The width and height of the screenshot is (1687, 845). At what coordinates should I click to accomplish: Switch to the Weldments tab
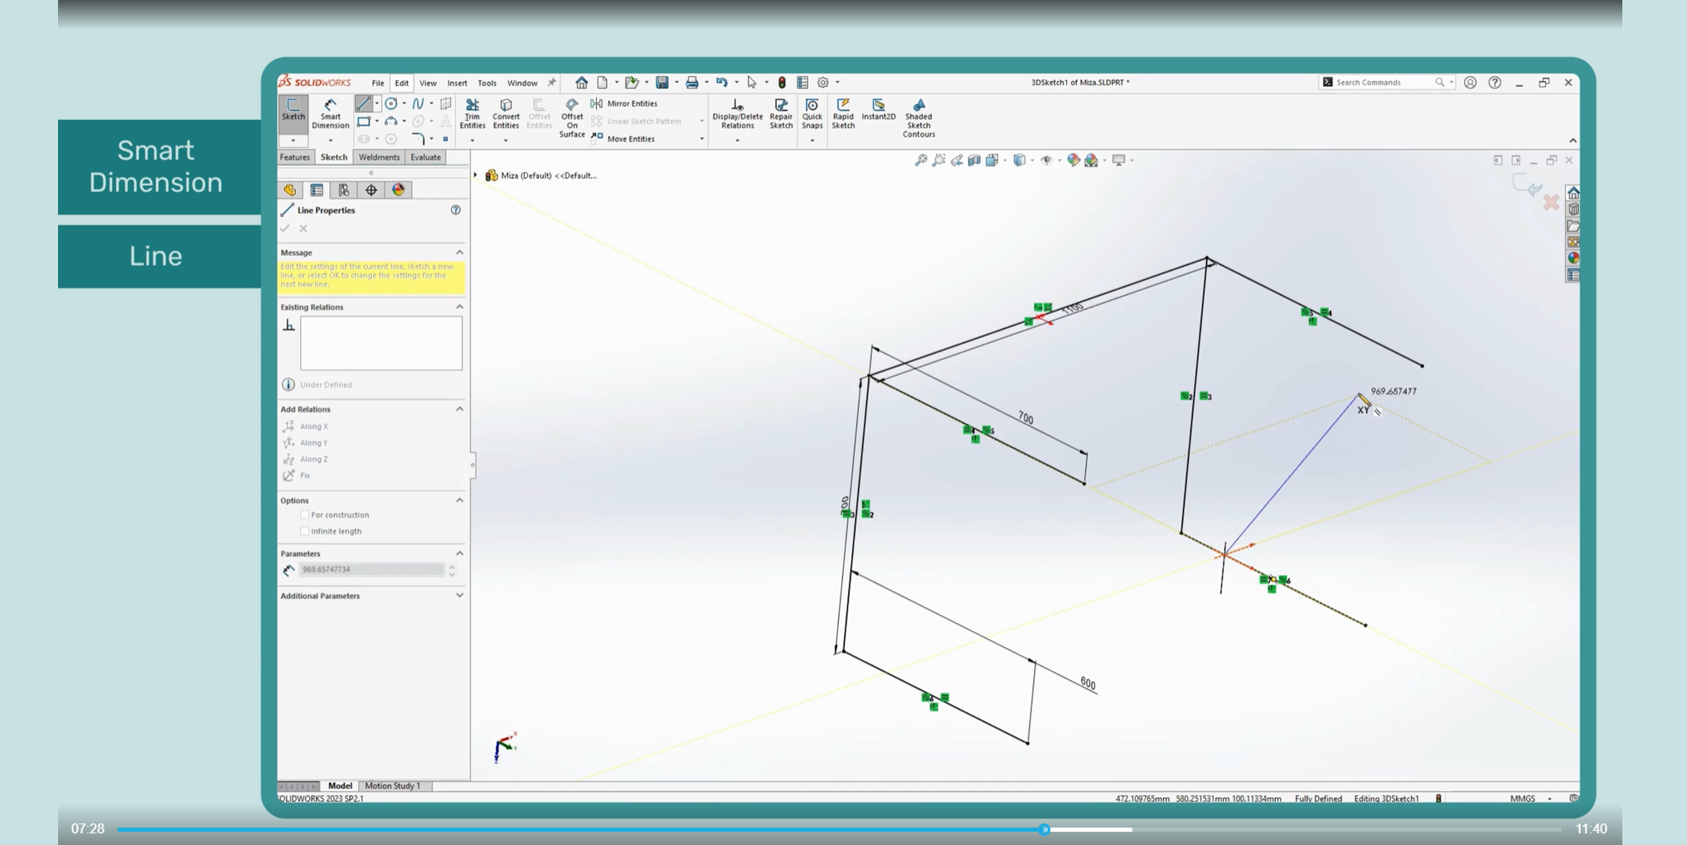pos(379,157)
